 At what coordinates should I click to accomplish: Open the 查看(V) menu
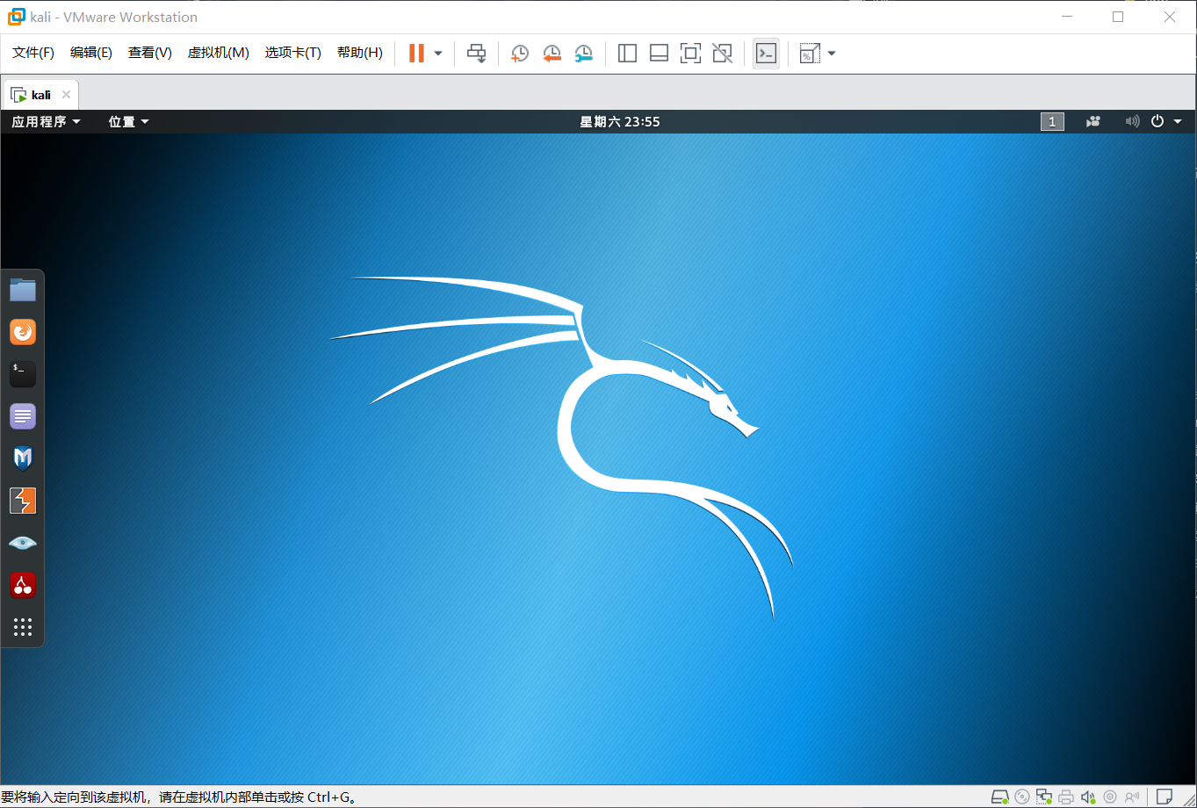150,53
